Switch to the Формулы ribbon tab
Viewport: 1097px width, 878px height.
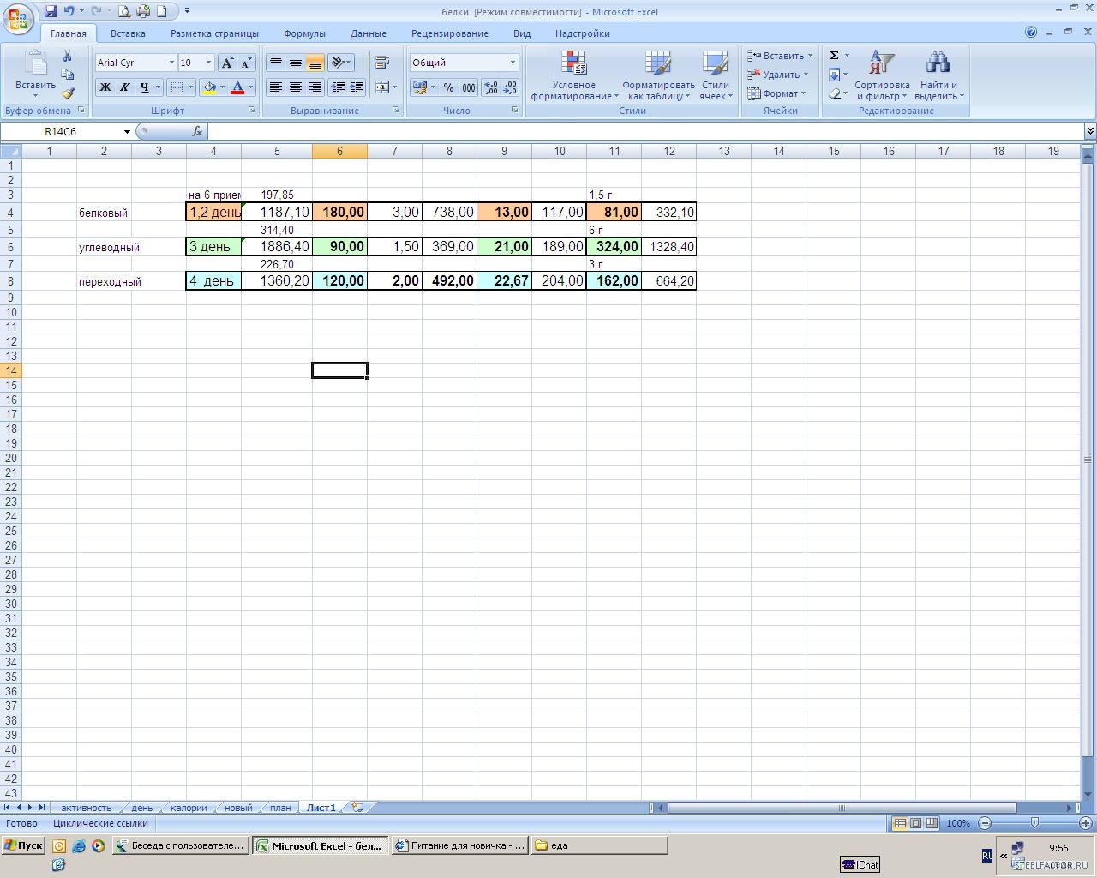[x=304, y=33]
